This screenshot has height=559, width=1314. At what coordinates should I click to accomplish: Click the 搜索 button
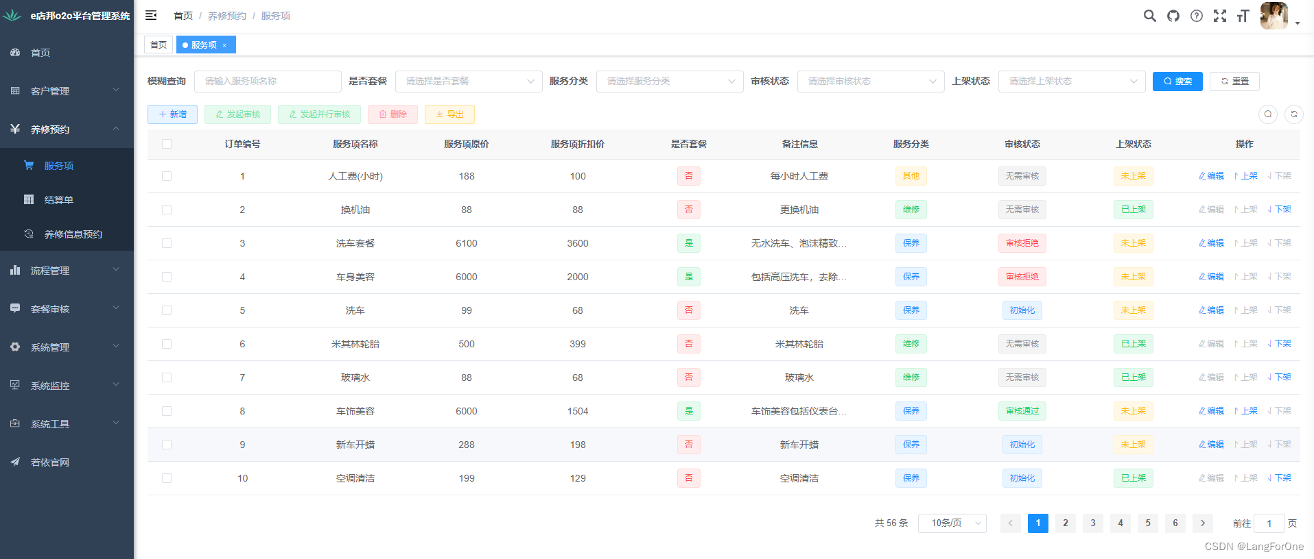point(1177,82)
